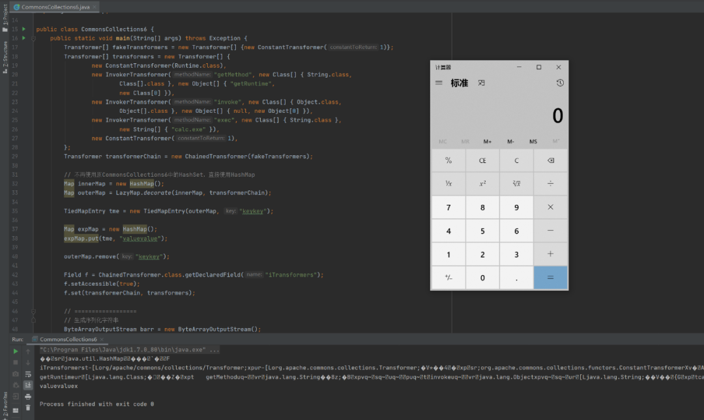Click the reciprocal 1/x key
The height and width of the screenshot is (420, 704).
point(448,184)
